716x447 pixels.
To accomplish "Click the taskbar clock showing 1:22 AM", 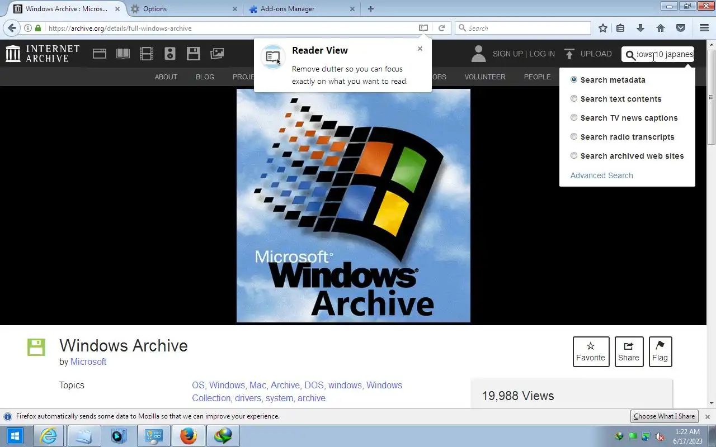I will pos(687,432).
